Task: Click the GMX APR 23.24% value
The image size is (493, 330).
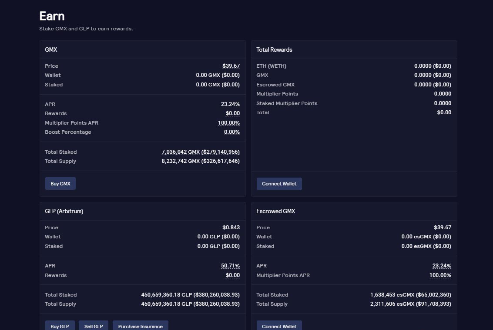Action: [230, 104]
